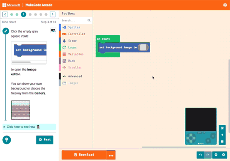Click the Download button
Viewport: 230px width, 161px height.
(x=84, y=155)
